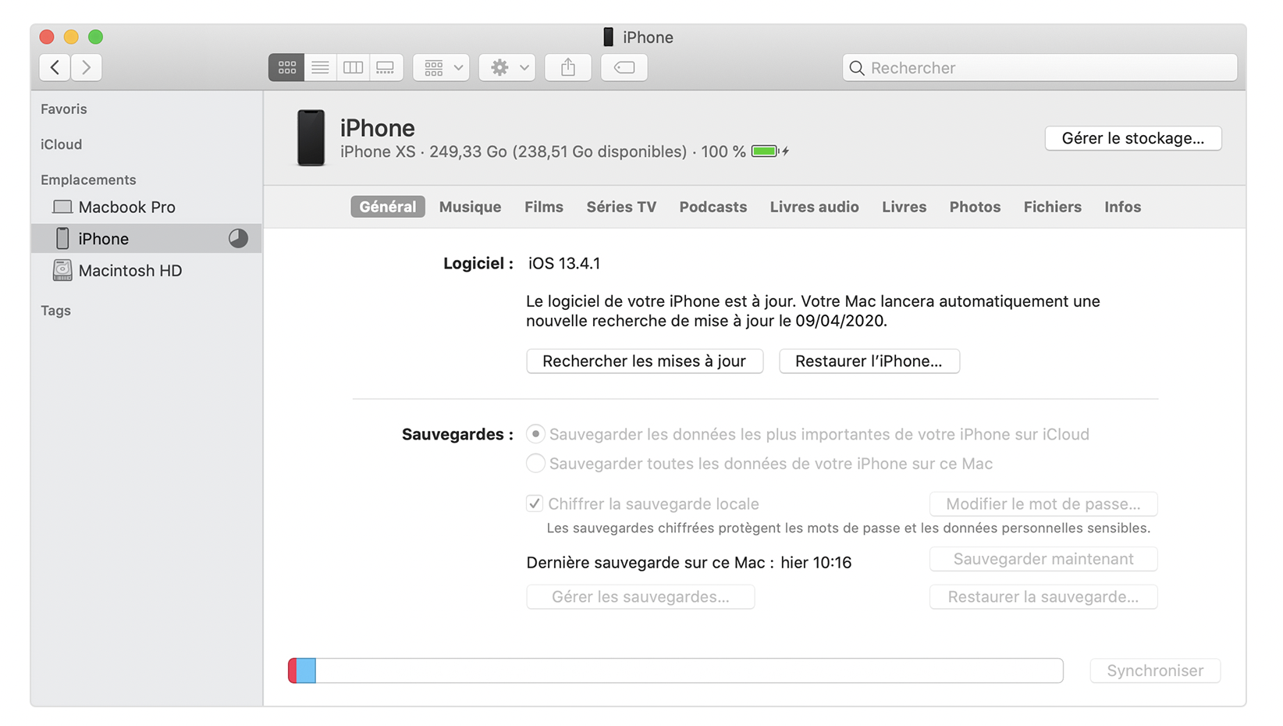Select backup to iCloud radio option

[x=535, y=434]
